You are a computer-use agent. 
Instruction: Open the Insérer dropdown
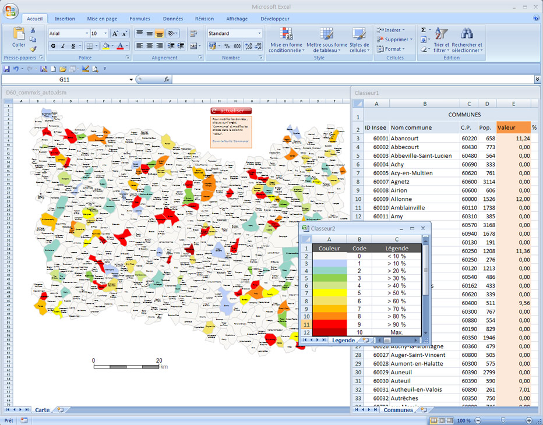pos(390,30)
